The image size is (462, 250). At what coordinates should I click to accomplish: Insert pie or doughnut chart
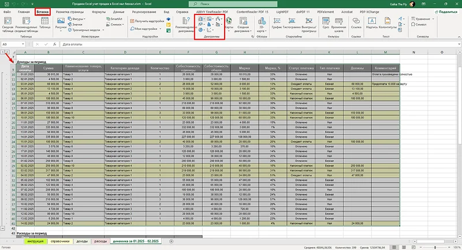(202, 30)
